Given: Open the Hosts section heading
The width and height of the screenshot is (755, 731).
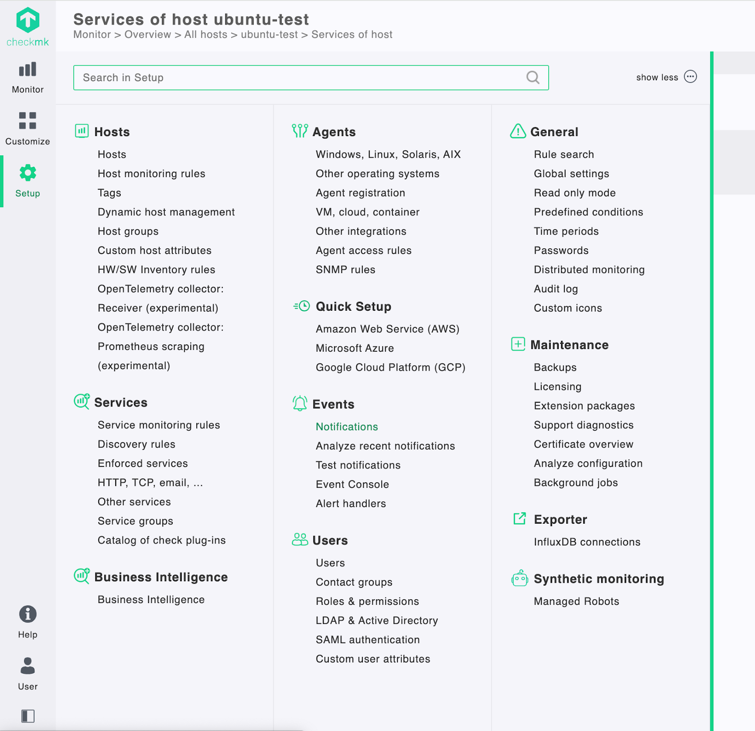Looking at the screenshot, I should (112, 132).
